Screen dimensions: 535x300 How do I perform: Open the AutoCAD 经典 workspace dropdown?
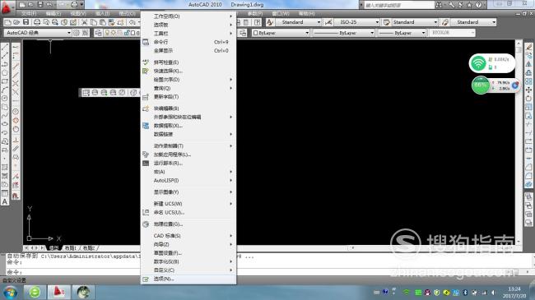point(38,33)
